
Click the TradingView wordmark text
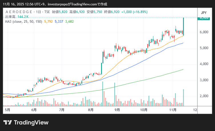31,122
